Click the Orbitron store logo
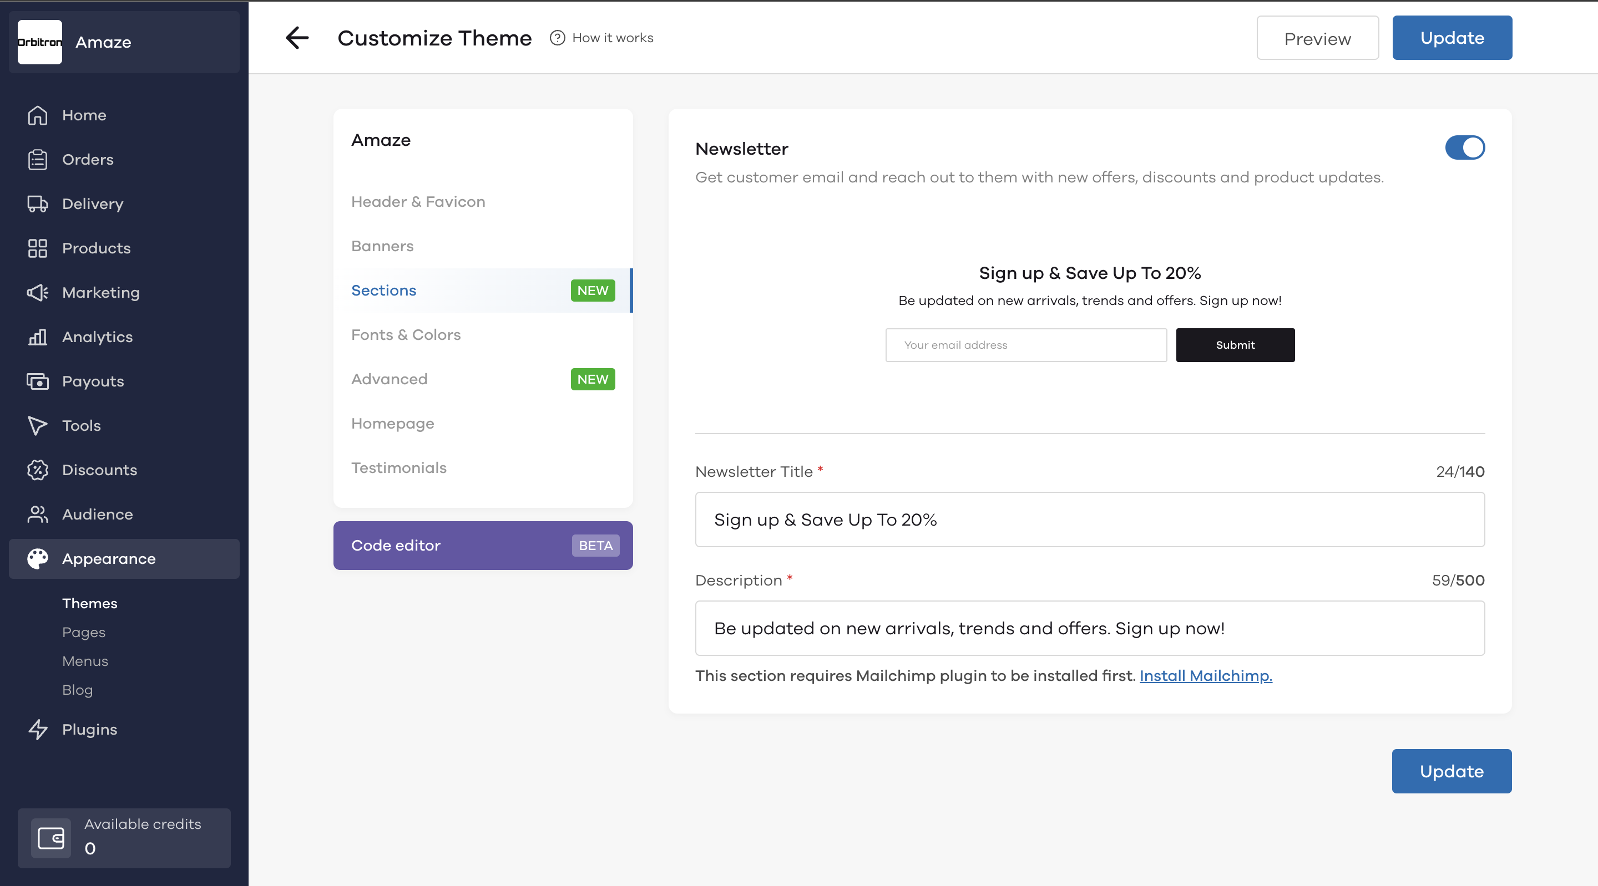Screen dimensions: 1598x886 click(x=40, y=42)
